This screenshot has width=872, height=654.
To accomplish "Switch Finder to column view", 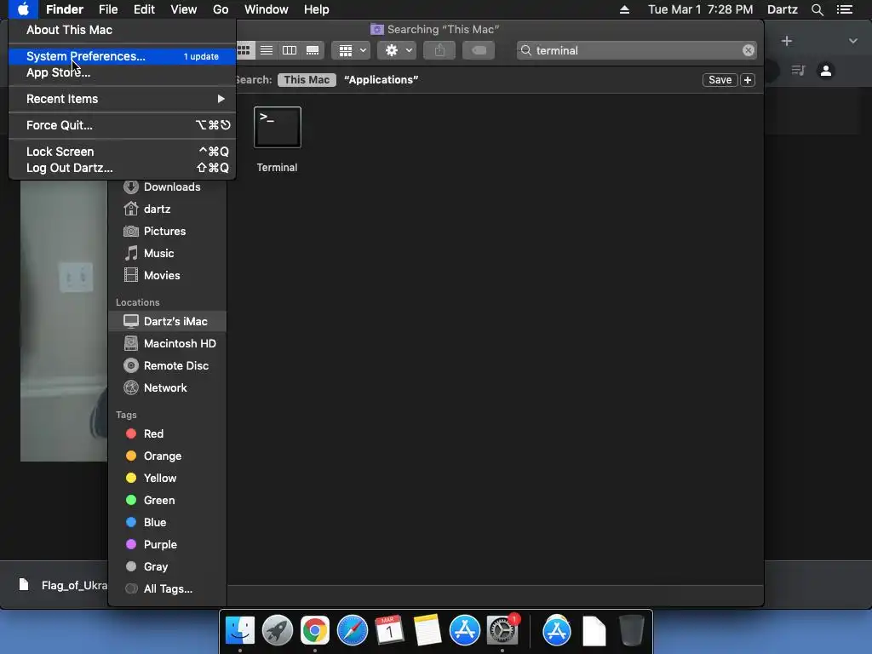I will click(290, 50).
